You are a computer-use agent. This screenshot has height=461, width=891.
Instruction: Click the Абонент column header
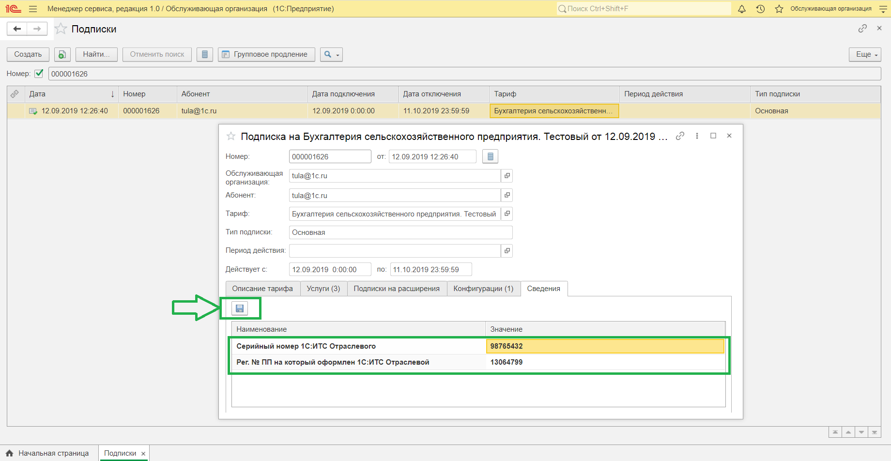(x=242, y=94)
